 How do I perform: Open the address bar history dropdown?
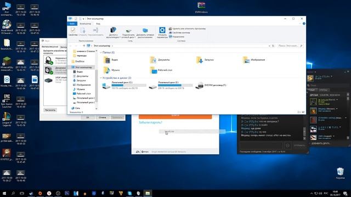point(269,46)
